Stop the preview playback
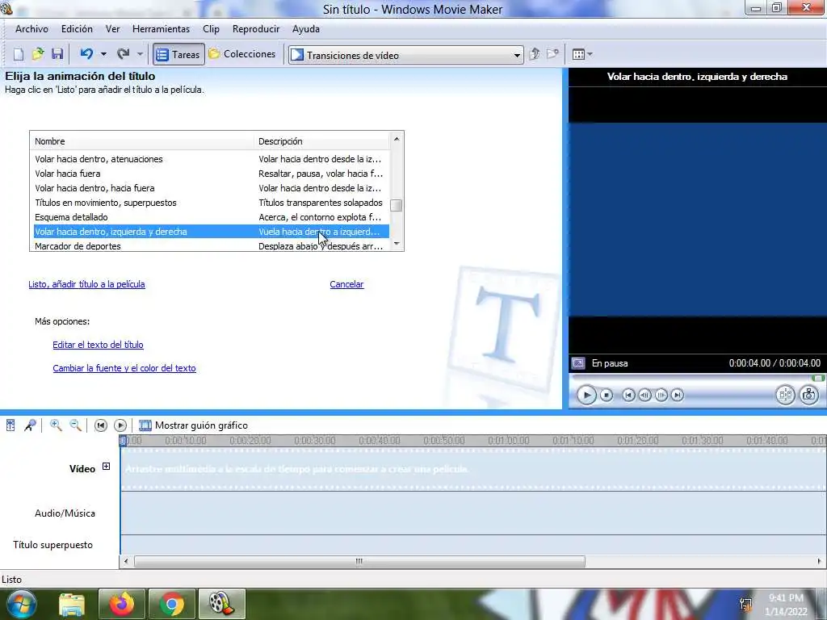The image size is (827, 620). pos(607,395)
